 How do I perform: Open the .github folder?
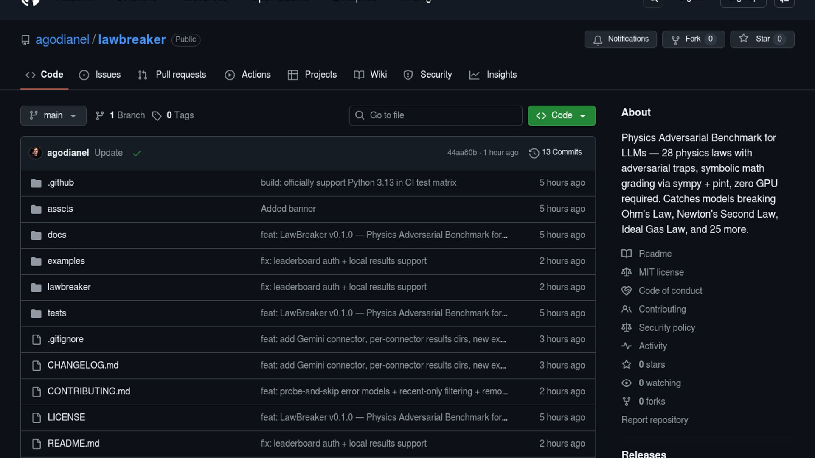(61, 183)
